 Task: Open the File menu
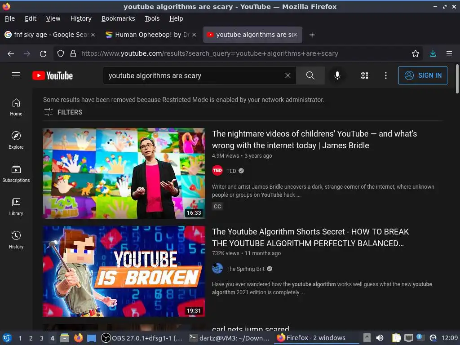10,18
